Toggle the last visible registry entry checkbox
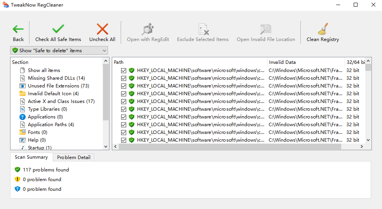The height and width of the screenshot is (209, 382). (x=123, y=140)
